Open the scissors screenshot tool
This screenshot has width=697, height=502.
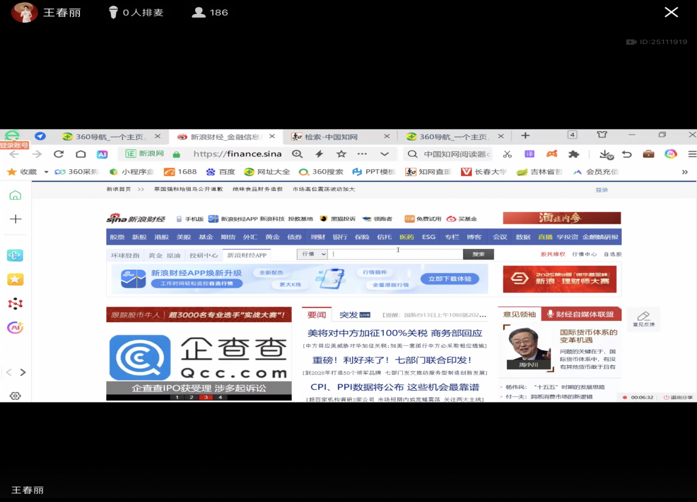click(507, 154)
